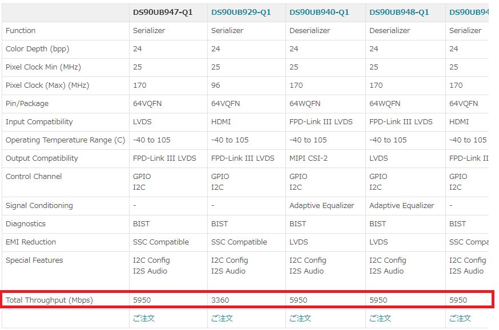Click ご注文 order link under DS90UB948-Q1
The height and width of the screenshot is (330, 499).
(380, 318)
